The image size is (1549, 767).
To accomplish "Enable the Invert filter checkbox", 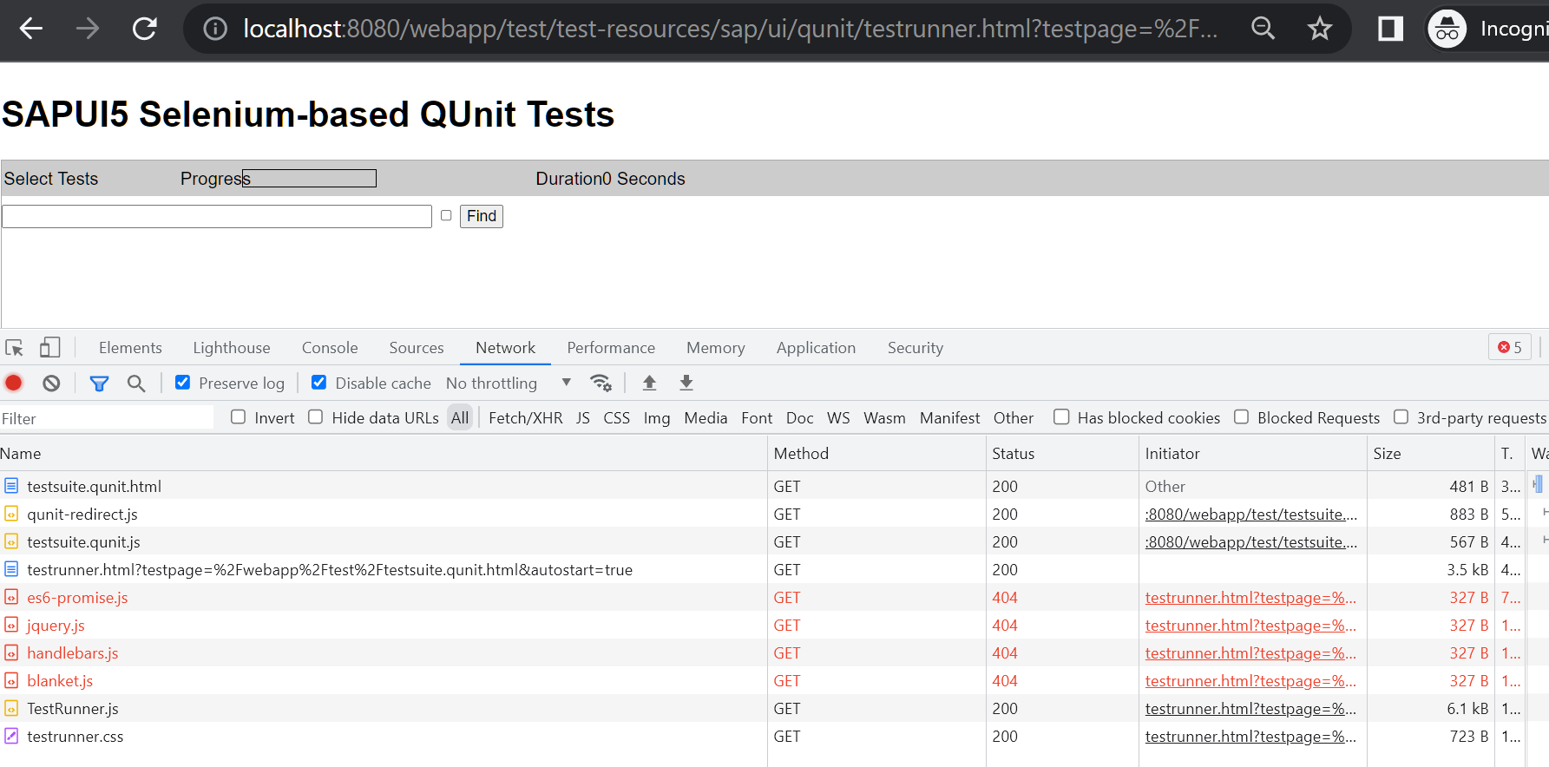I will click(238, 417).
